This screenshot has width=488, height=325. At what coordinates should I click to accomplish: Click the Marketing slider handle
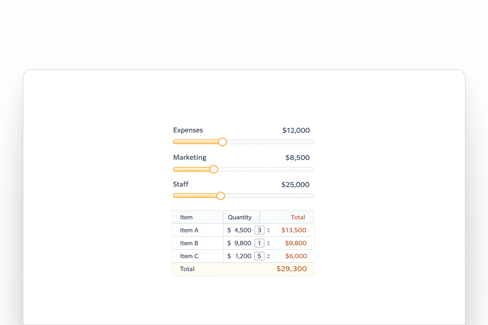tap(214, 169)
